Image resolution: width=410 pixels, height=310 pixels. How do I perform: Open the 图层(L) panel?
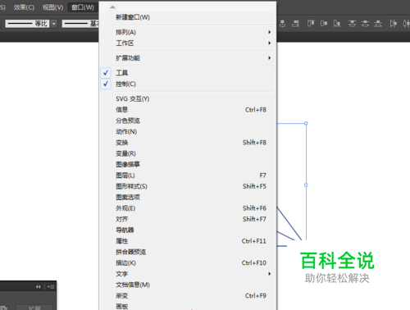(189, 176)
